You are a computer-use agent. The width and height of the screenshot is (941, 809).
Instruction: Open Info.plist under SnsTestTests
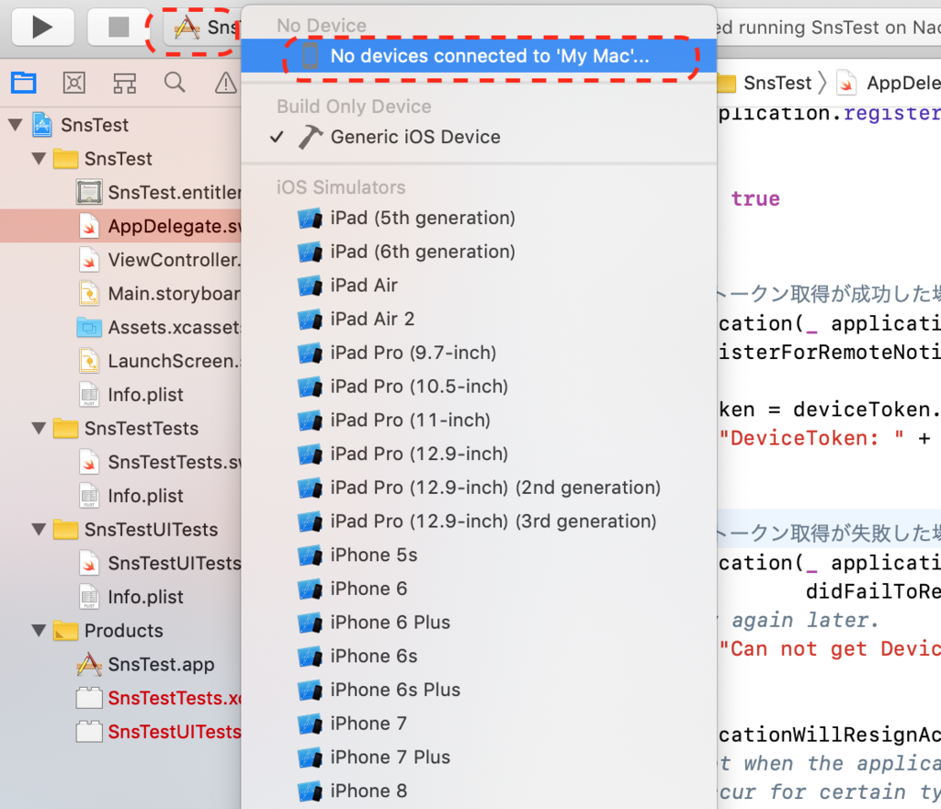coord(130,496)
